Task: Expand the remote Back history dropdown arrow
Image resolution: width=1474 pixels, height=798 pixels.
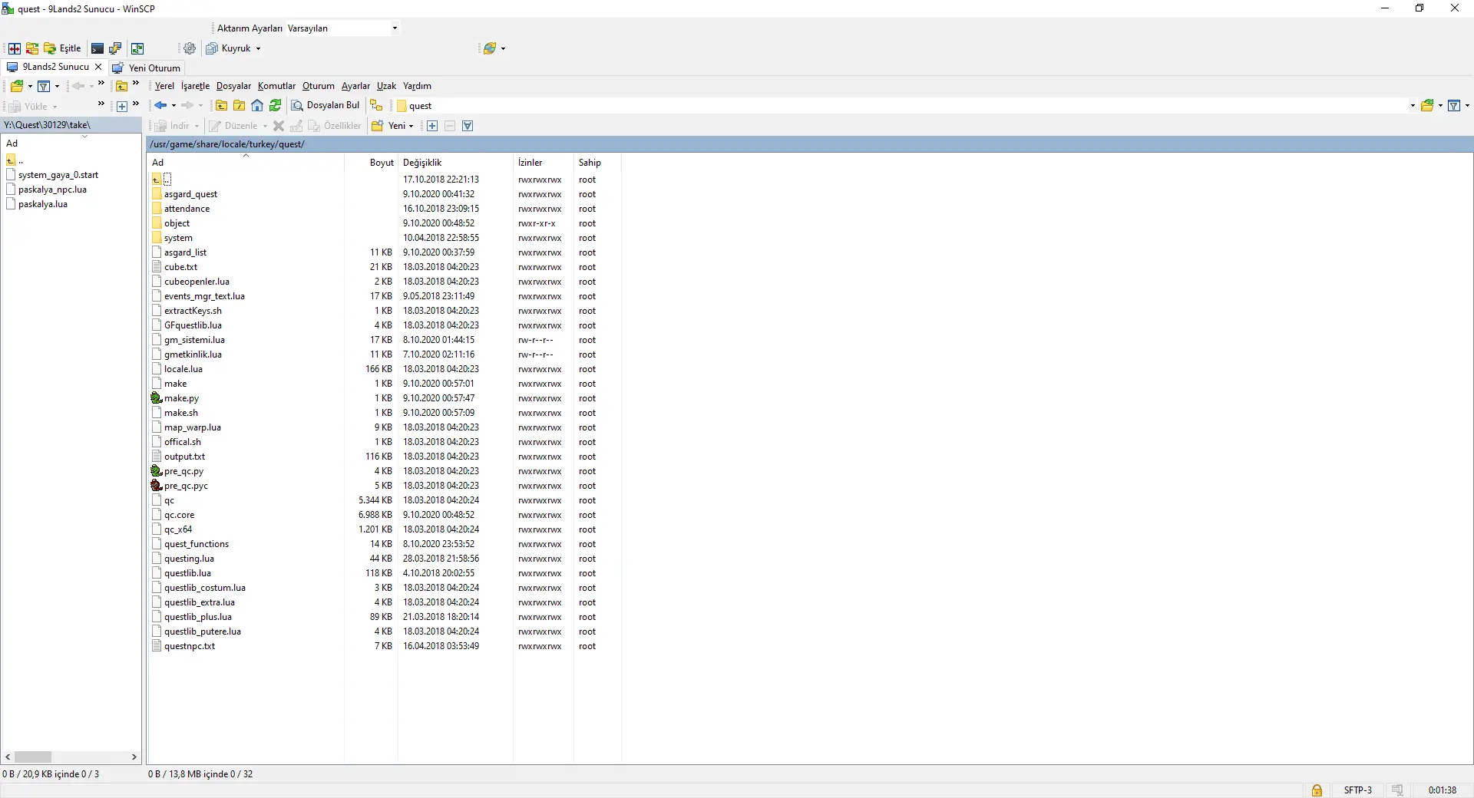Action: (174, 106)
